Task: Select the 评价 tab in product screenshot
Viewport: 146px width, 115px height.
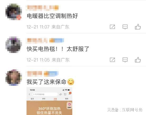Action: [44, 99]
